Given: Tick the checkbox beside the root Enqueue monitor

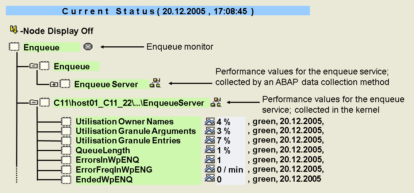Looking at the screenshot, I should coord(14,47).
